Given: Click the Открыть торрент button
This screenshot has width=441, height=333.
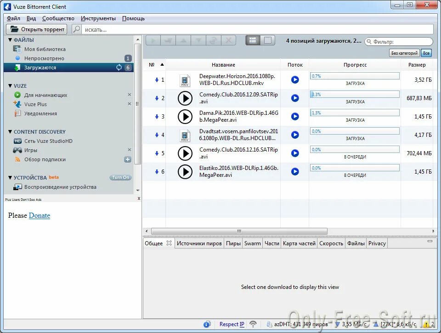Looking at the screenshot, I should point(37,29).
